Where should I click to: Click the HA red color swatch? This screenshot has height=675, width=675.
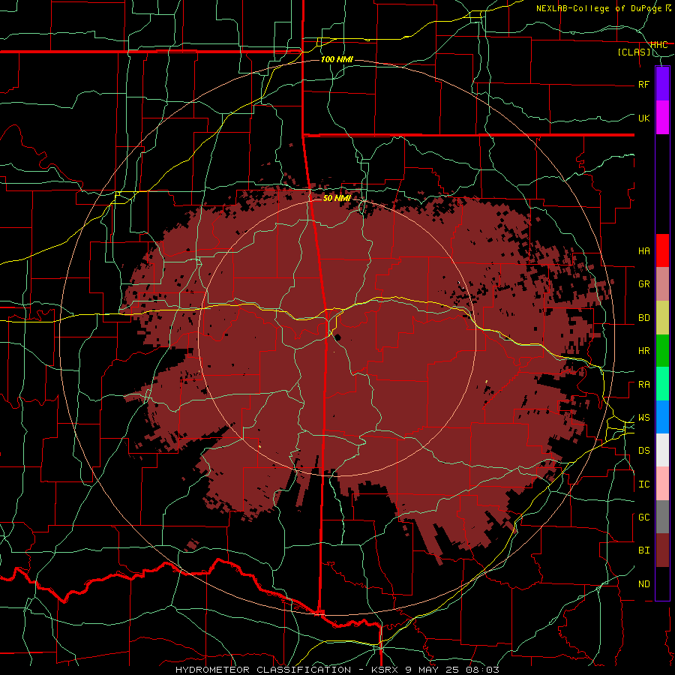tap(662, 250)
